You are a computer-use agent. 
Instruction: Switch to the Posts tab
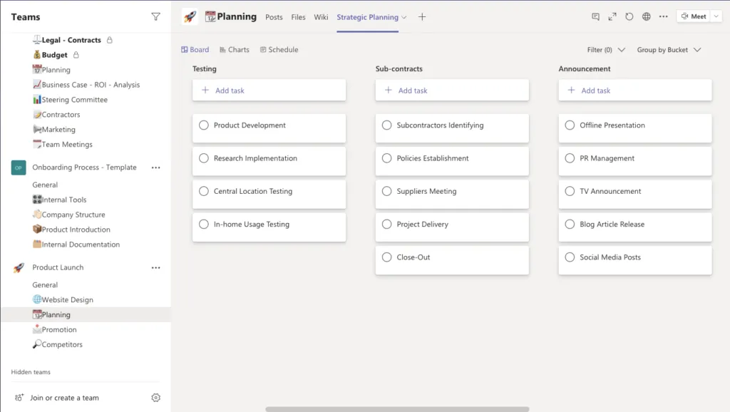tap(274, 17)
